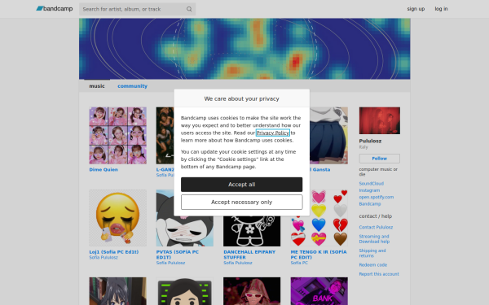The height and width of the screenshot is (305, 489).
Task: Open the L-GAN album cover
Action: coord(165,135)
